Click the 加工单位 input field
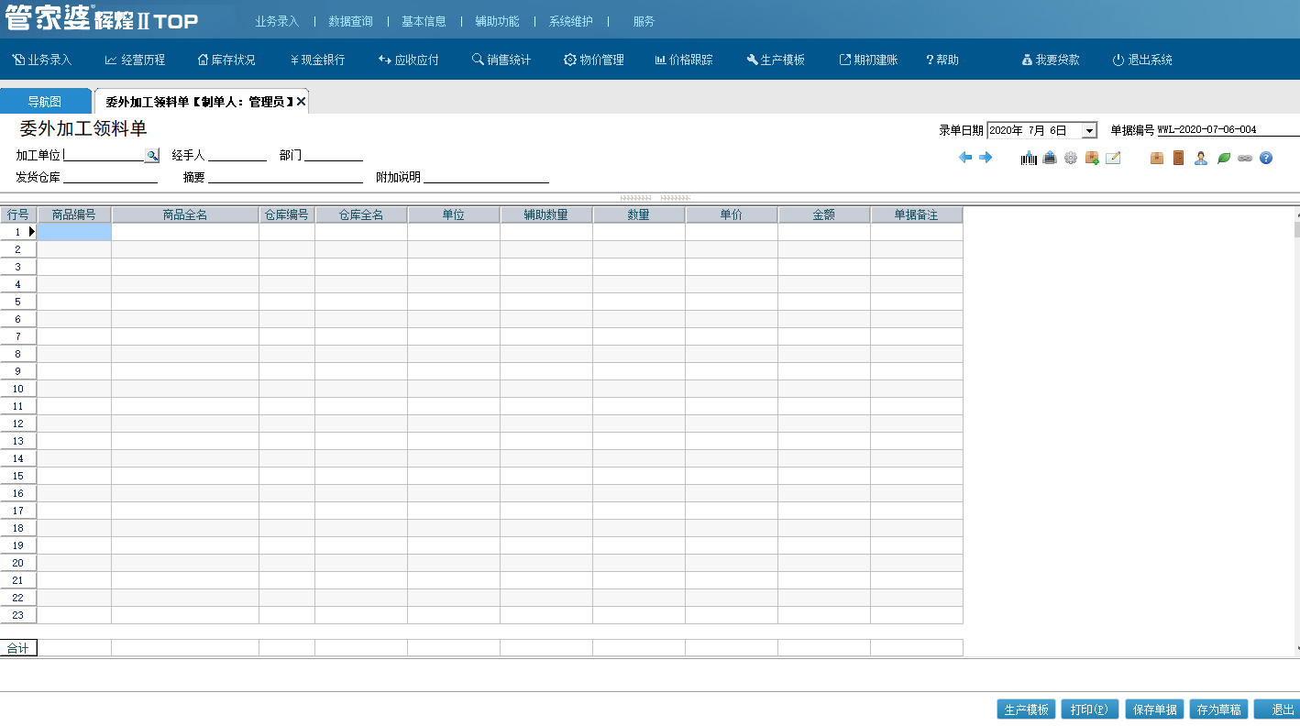 pos(104,155)
